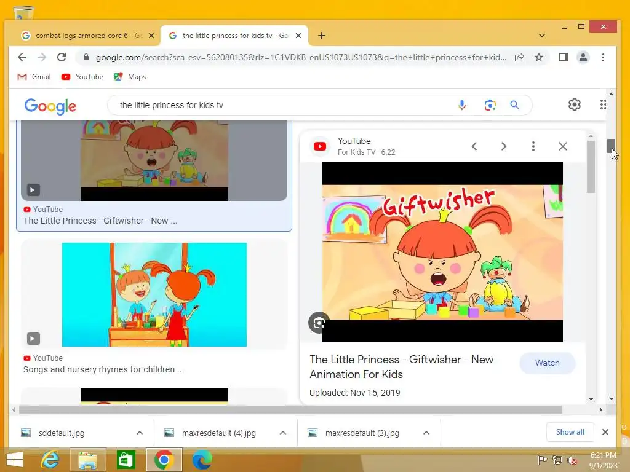Image resolution: width=630 pixels, height=472 pixels.
Task: Start voice search with microphone icon
Action: [462, 105]
